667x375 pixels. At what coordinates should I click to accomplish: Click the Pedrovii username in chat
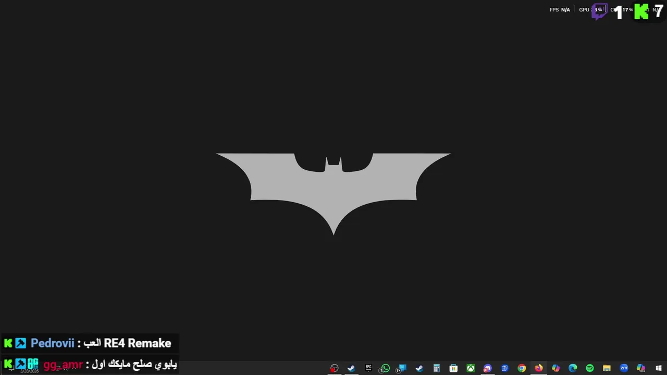[52, 343]
